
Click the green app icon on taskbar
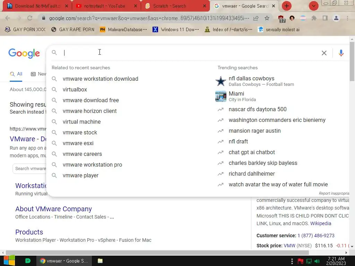point(28,261)
